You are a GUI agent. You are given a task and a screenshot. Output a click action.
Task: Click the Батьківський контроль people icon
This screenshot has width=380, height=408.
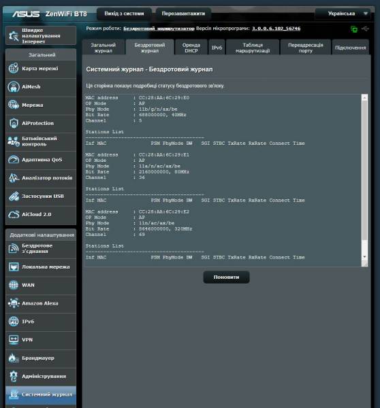point(14,141)
